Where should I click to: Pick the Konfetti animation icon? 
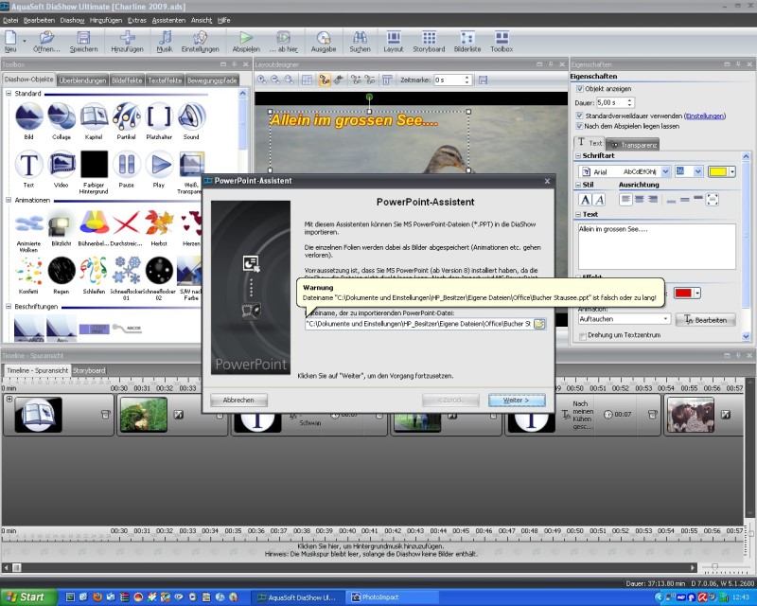click(28, 269)
